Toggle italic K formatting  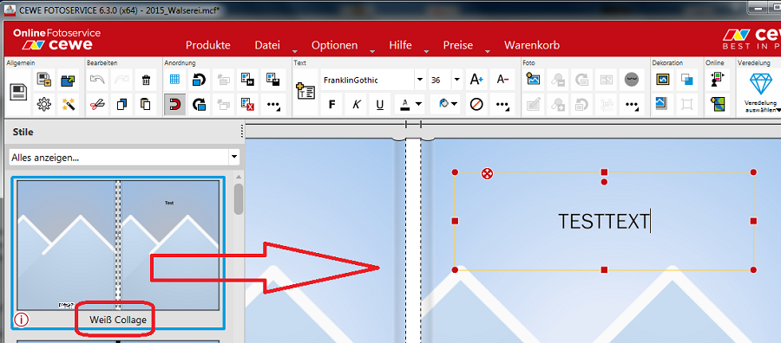click(x=356, y=105)
